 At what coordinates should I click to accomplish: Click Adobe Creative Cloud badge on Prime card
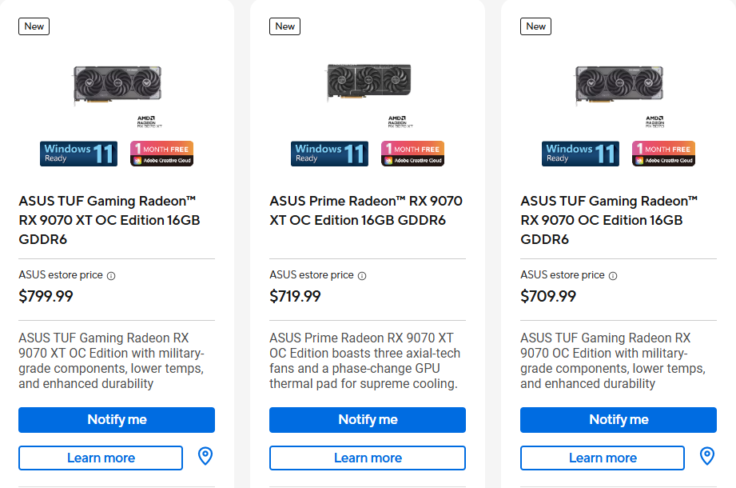412,154
